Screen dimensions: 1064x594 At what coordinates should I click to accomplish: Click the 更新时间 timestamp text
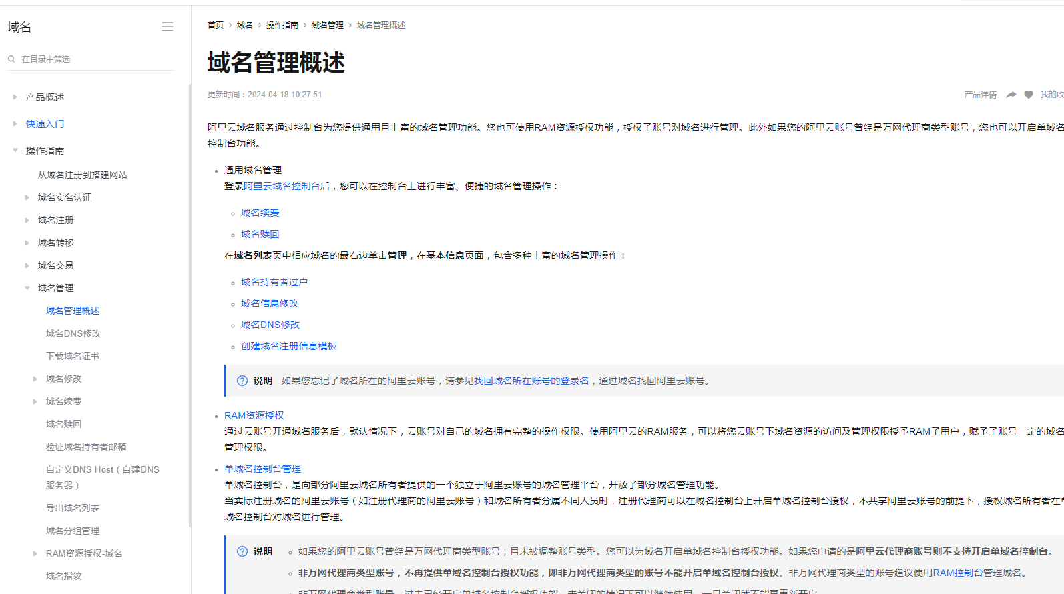tap(265, 95)
